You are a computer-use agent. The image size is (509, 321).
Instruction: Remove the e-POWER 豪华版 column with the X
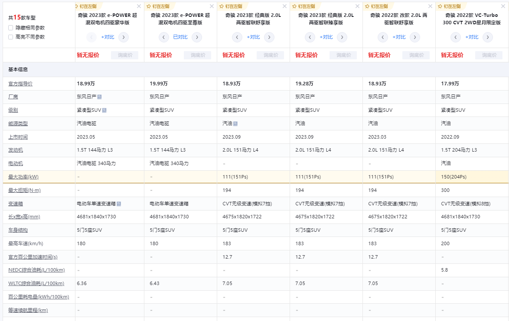point(139,6)
